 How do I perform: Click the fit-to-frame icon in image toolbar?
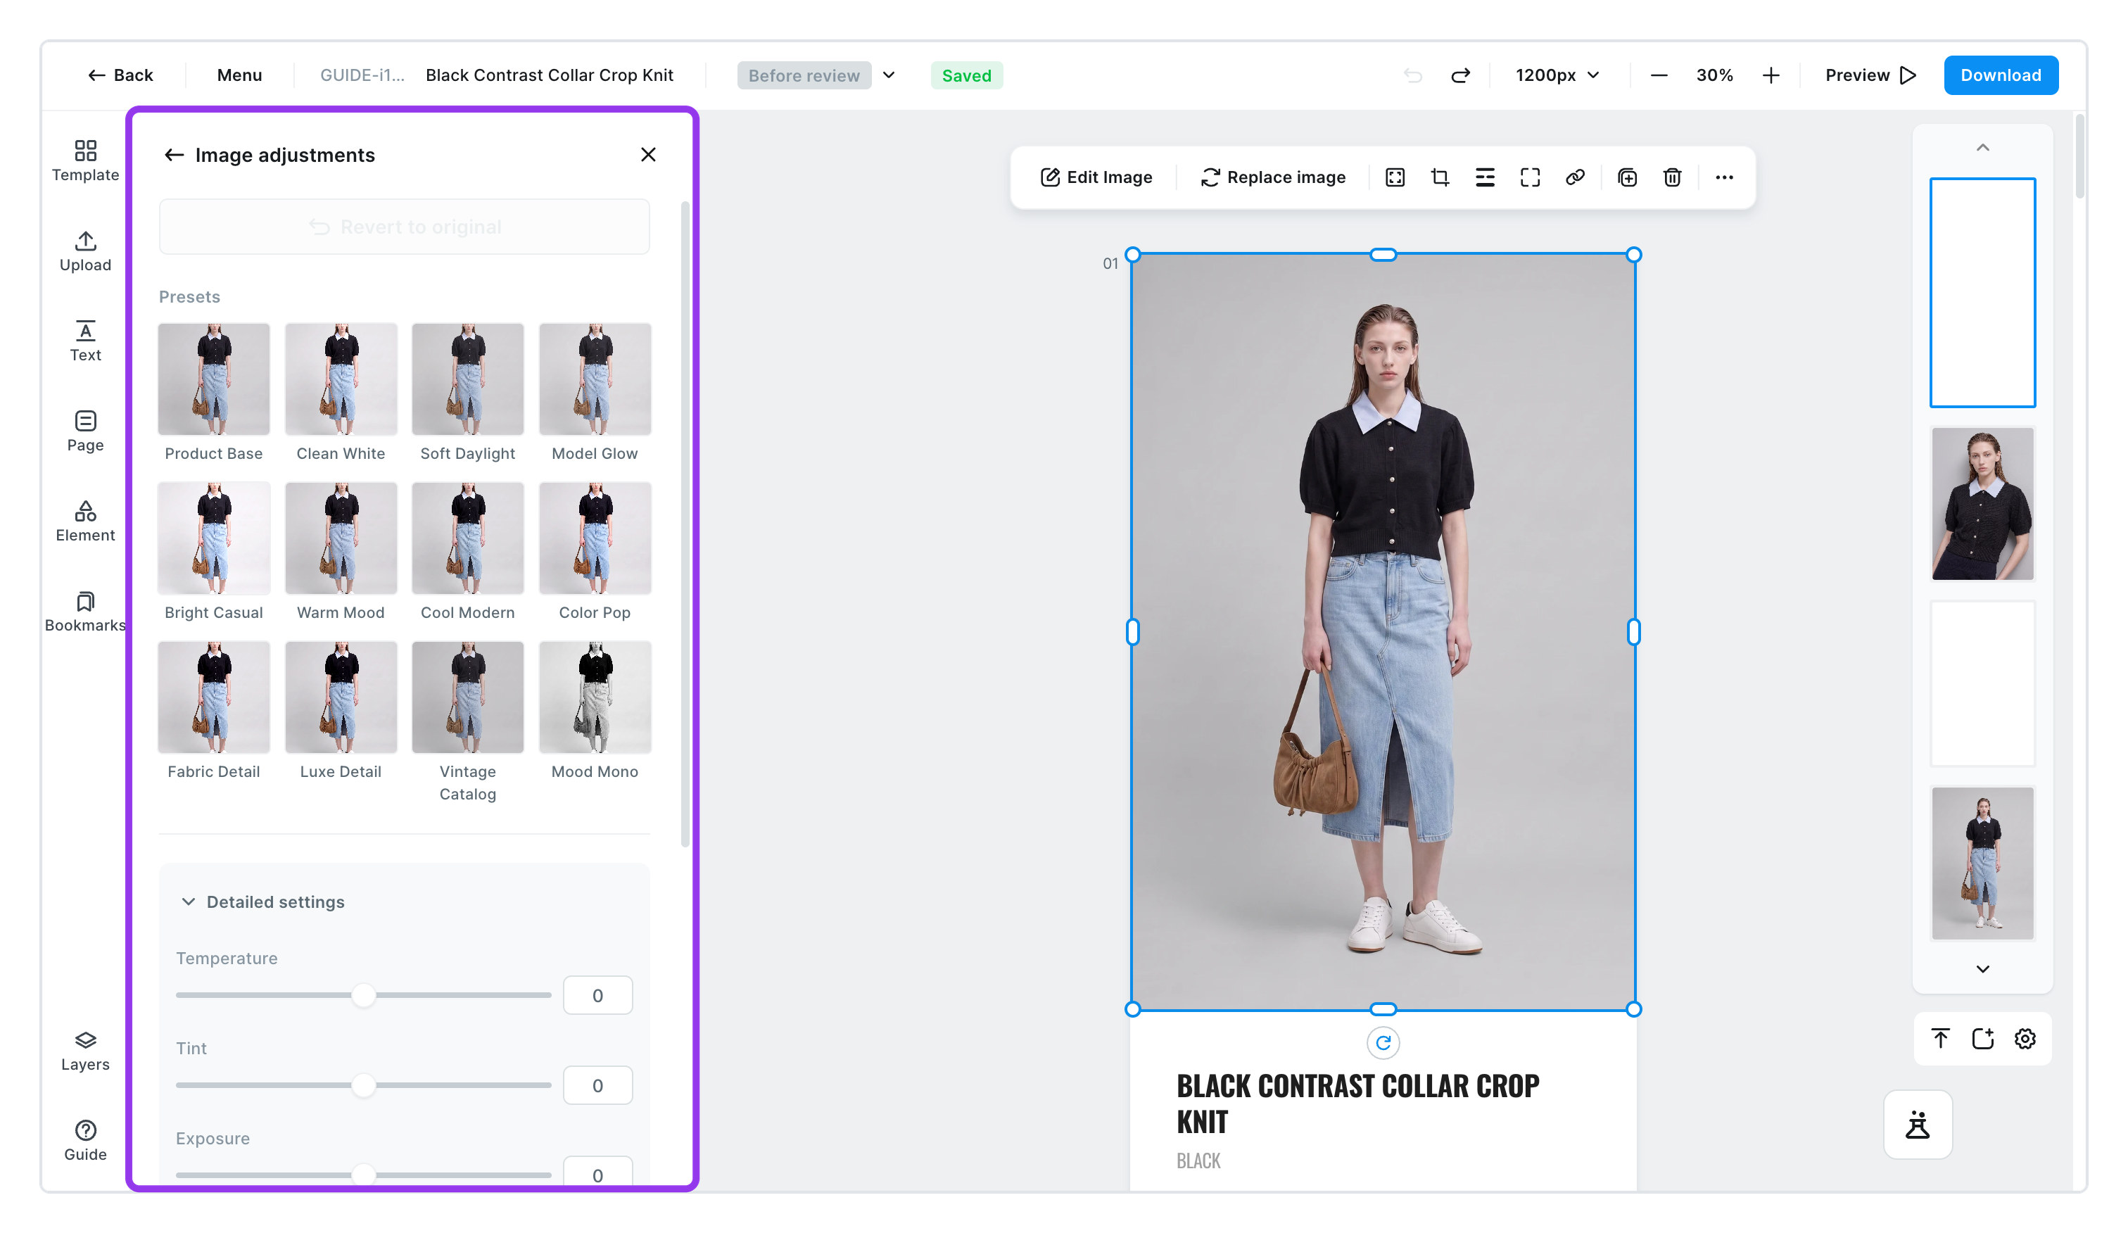click(x=1395, y=177)
